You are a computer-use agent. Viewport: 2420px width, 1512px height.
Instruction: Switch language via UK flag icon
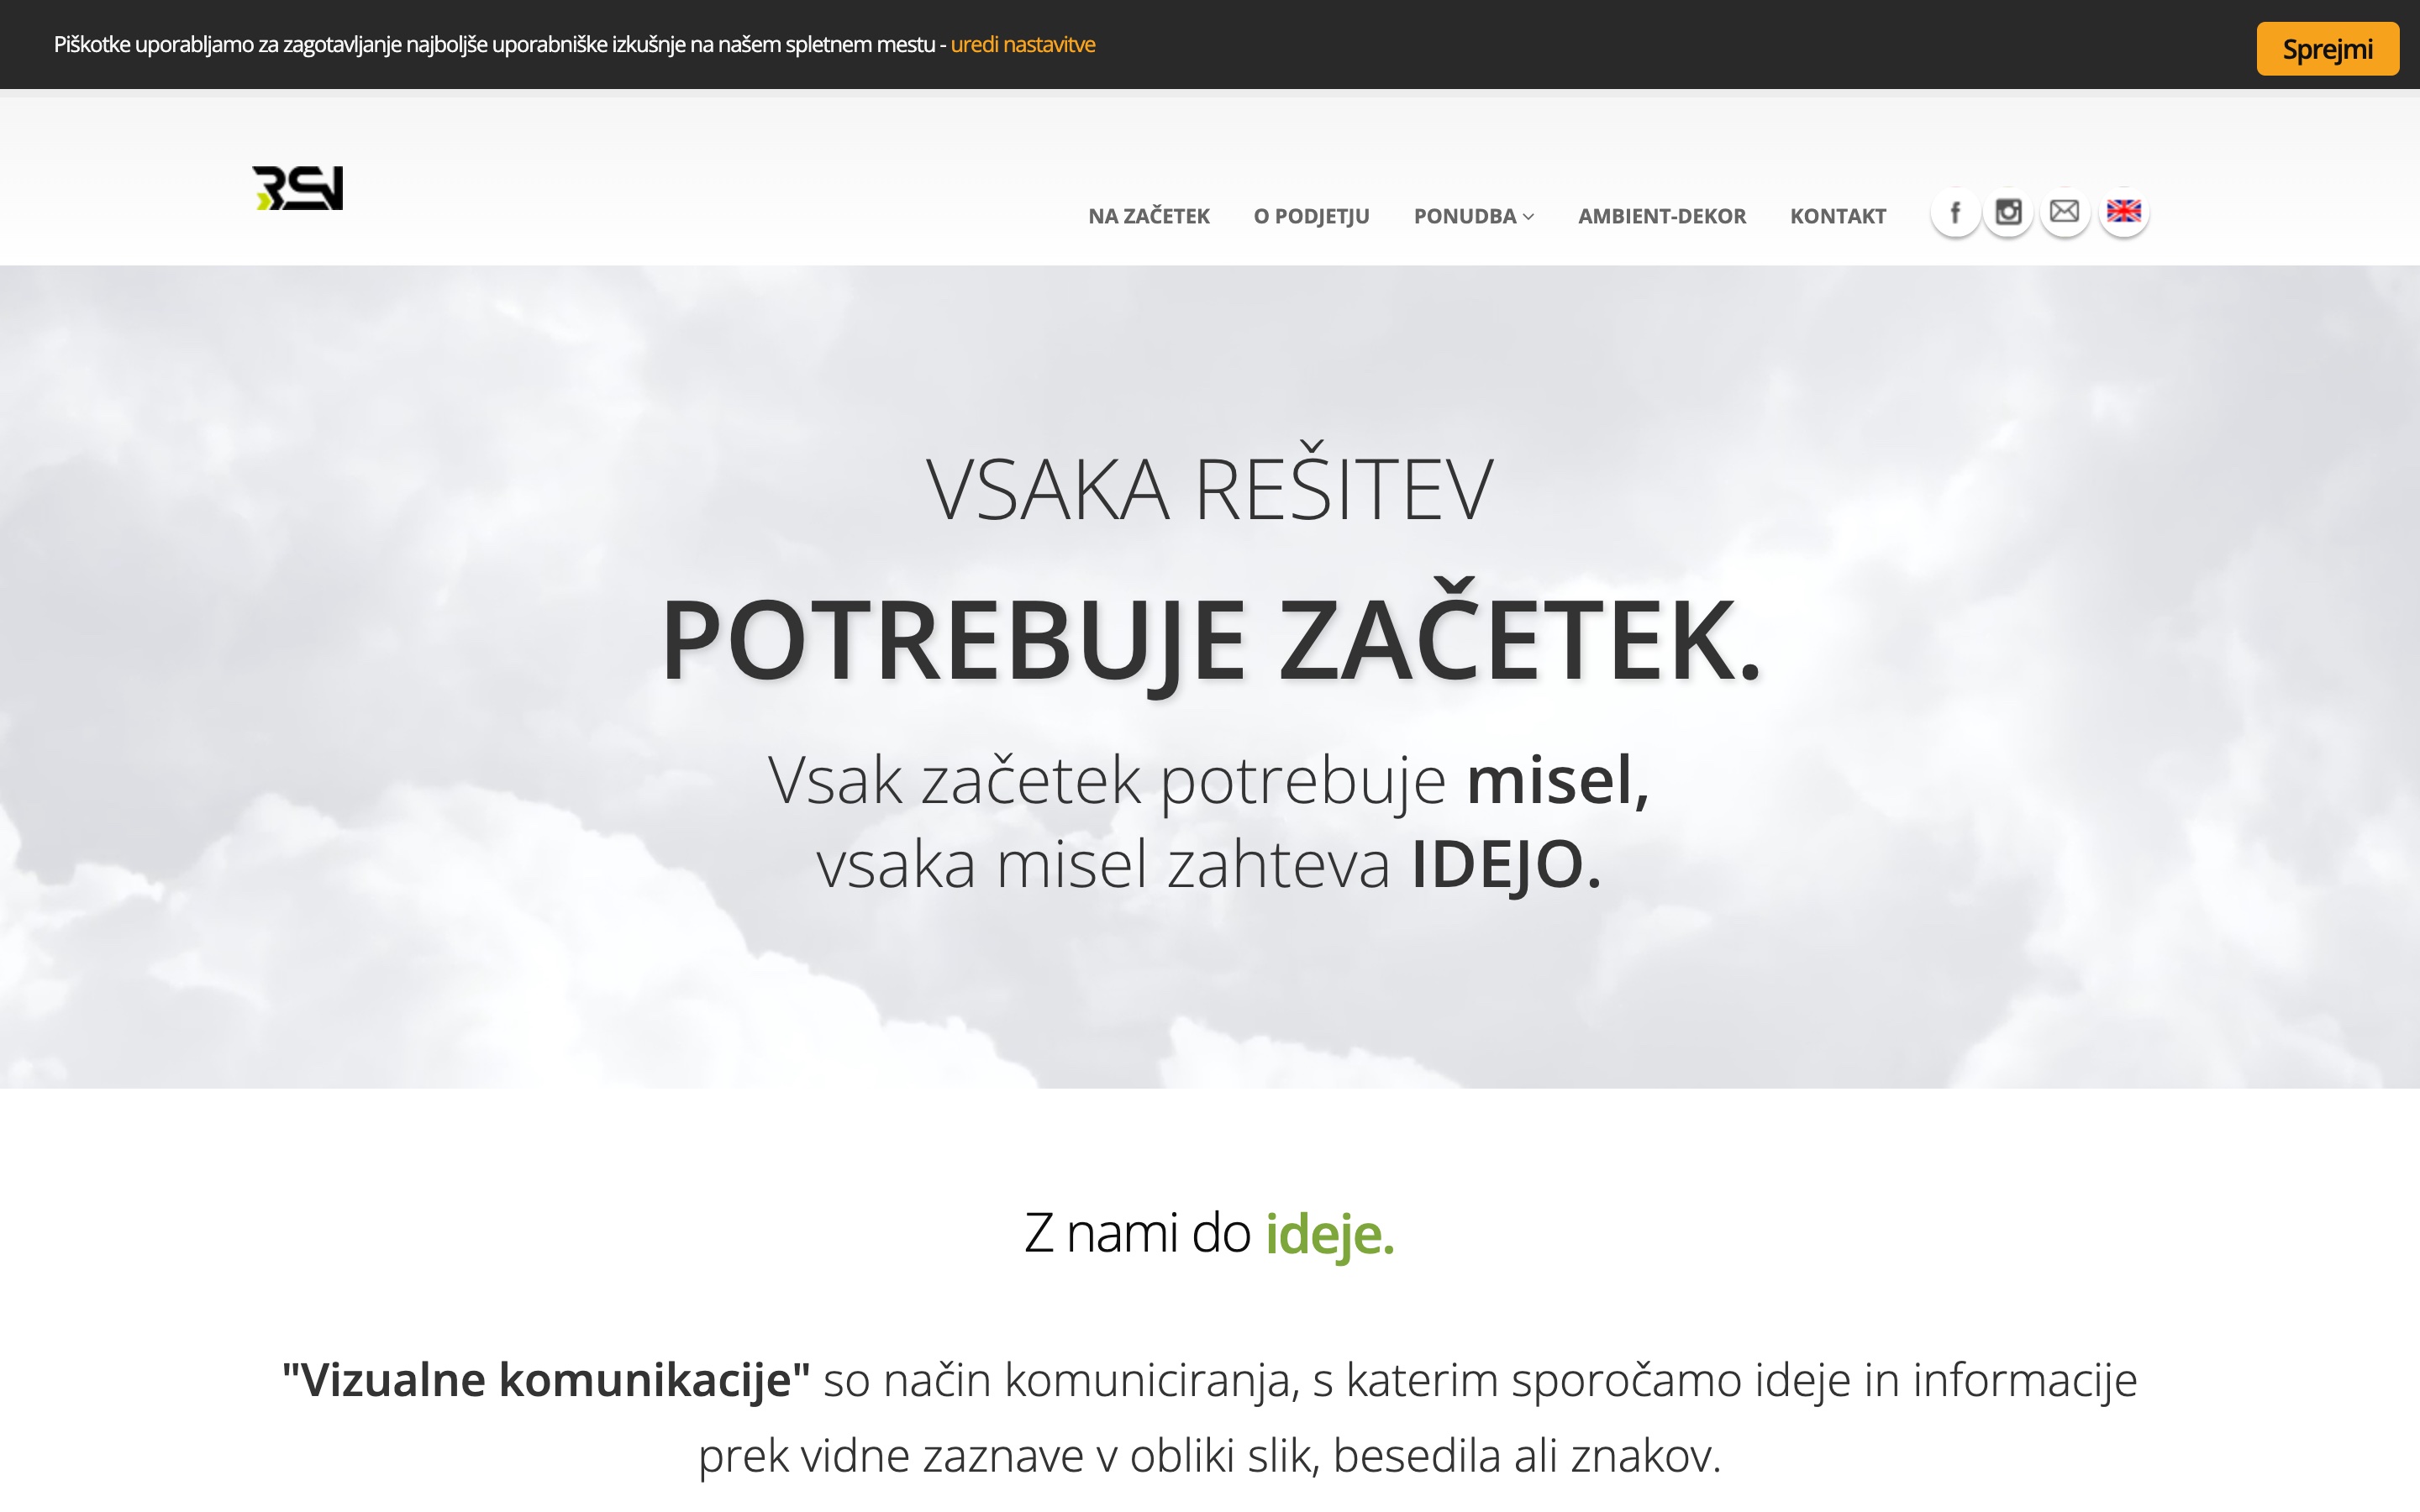2124,212
